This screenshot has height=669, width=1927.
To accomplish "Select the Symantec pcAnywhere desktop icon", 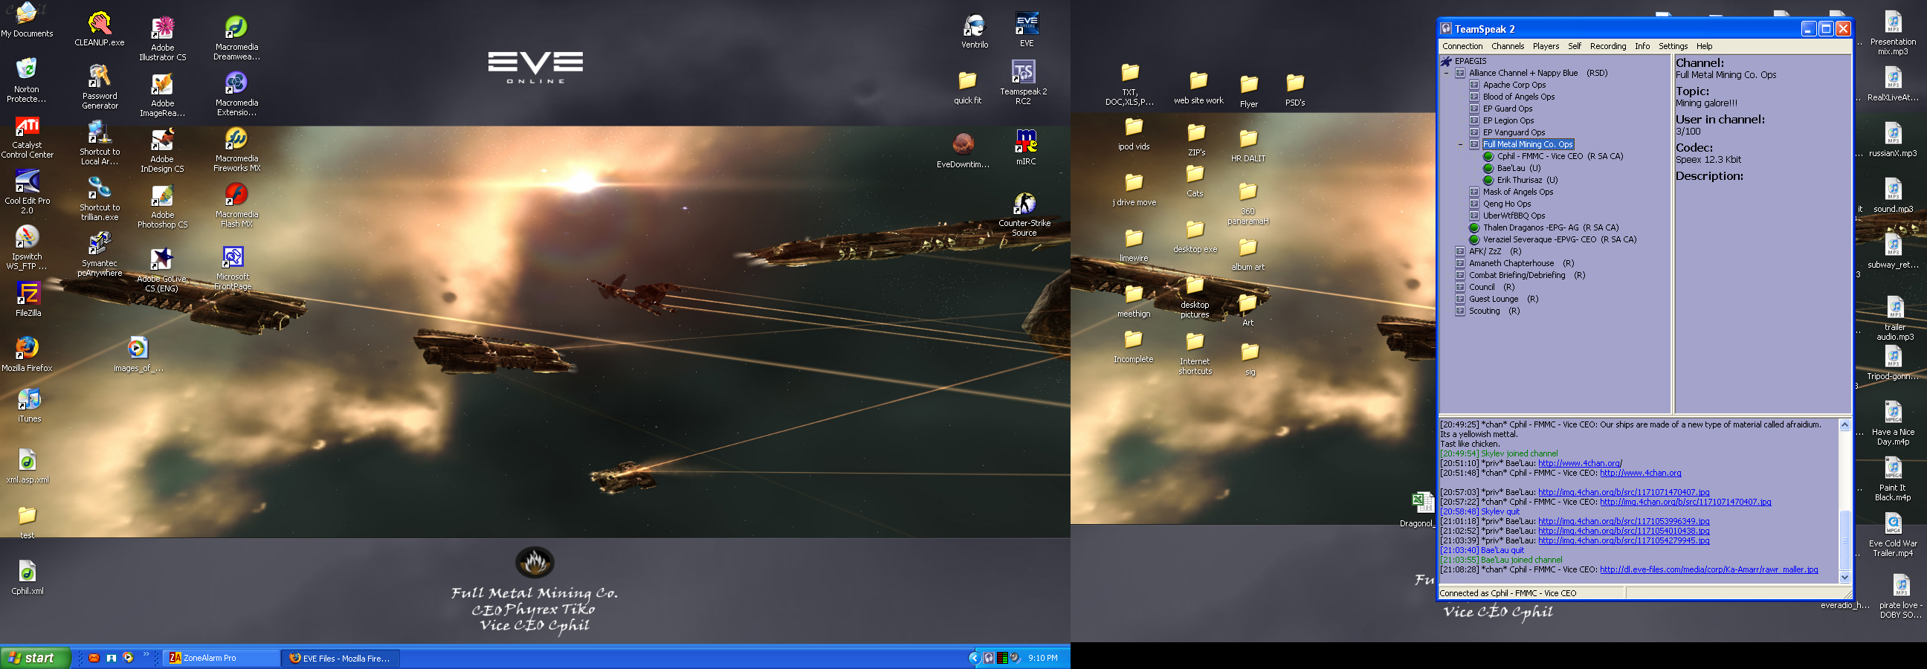I will (x=100, y=254).
